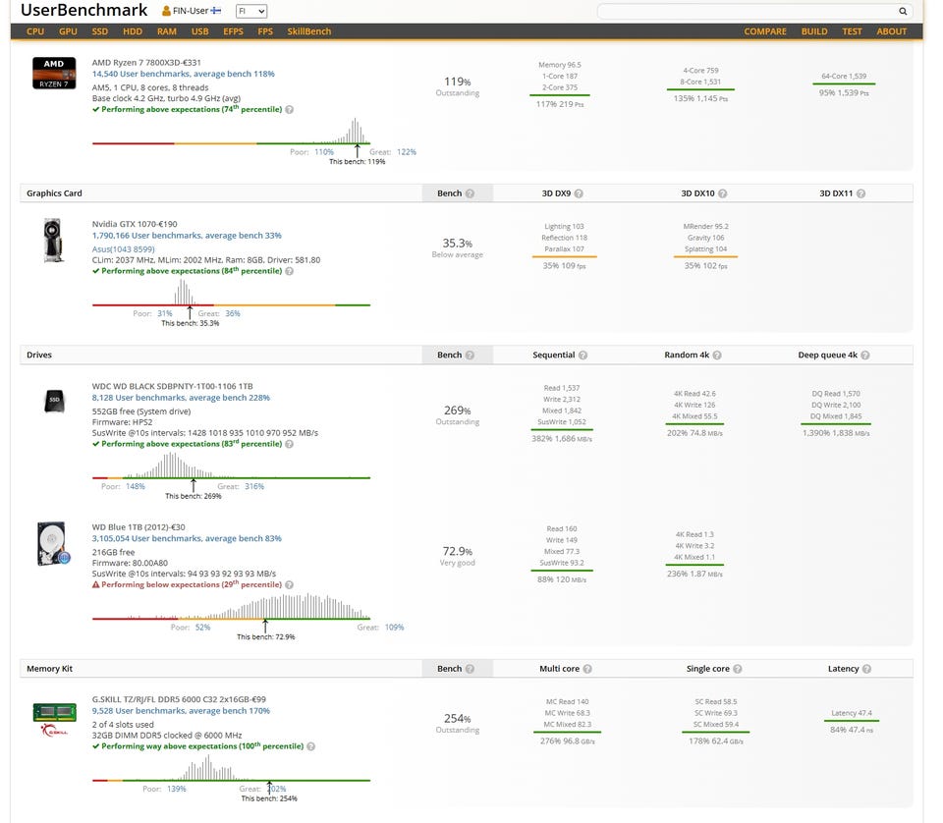Click help icon after memory 100th percentile
Image resolution: width=943 pixels, height=823 pixels.
click(311, 746)
